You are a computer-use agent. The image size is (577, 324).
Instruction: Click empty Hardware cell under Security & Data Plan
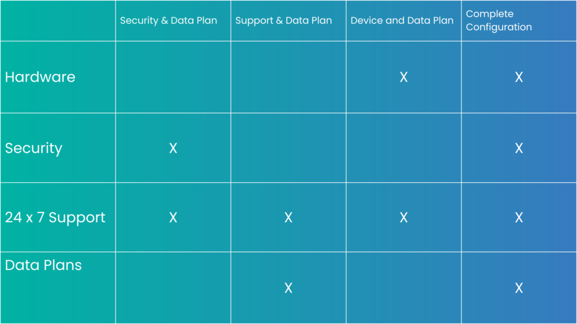(173, 77)
